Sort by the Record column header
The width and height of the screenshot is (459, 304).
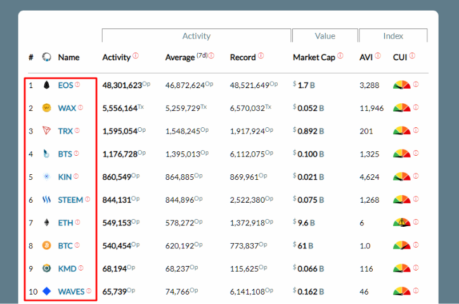(x=243, y=57)
